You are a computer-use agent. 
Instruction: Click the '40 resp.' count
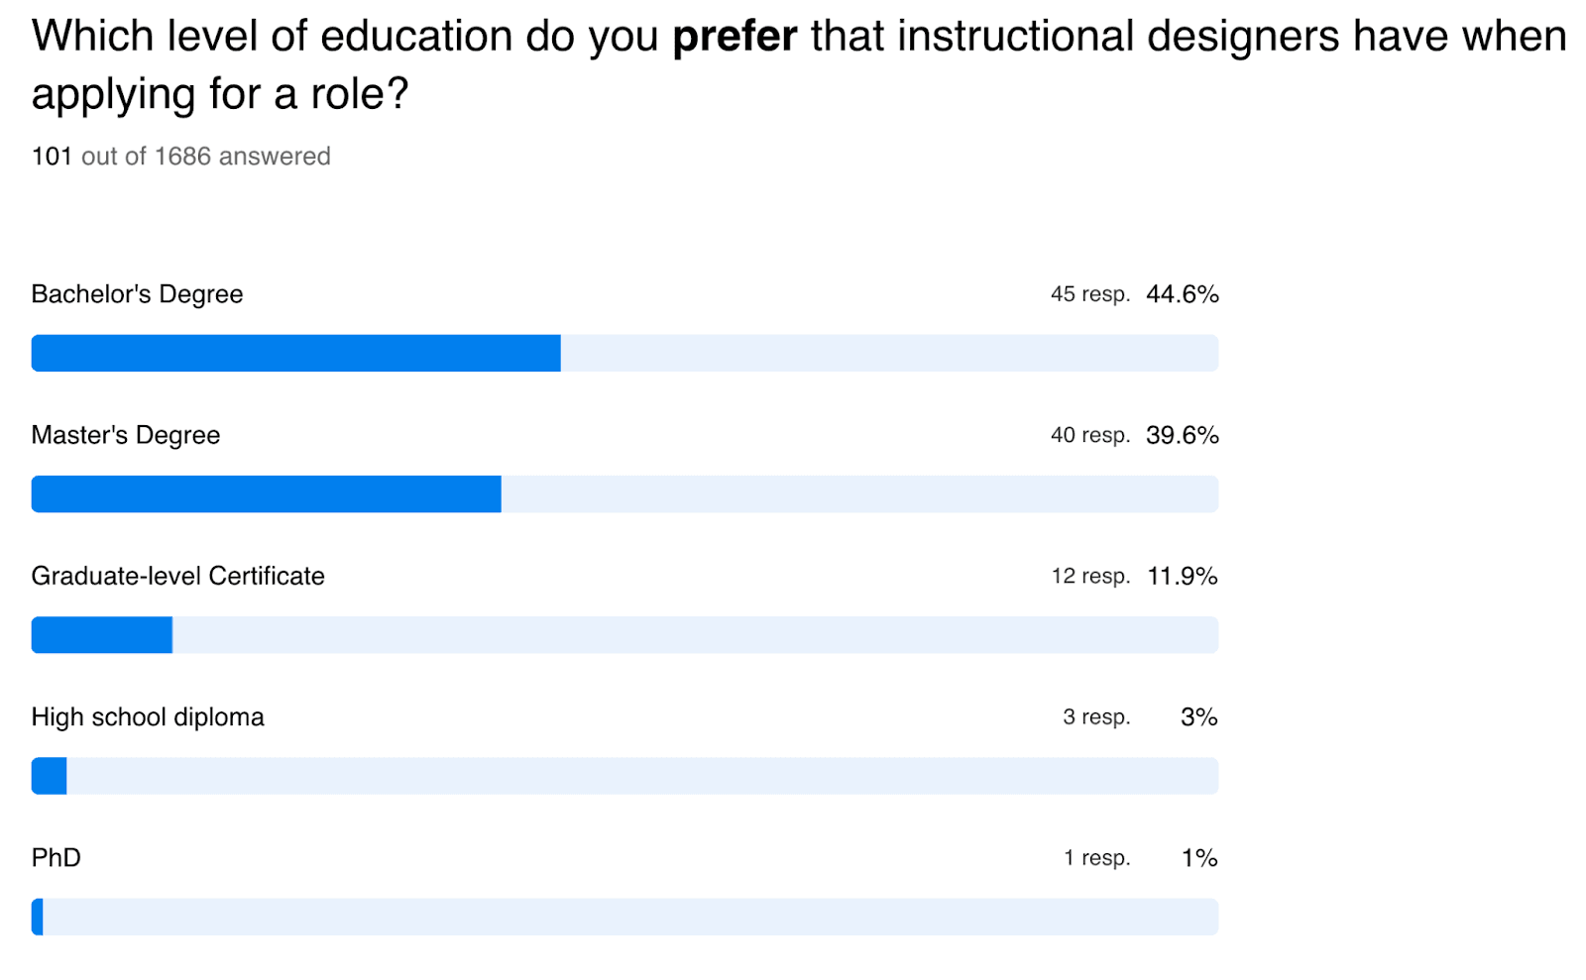point(1090,435)
